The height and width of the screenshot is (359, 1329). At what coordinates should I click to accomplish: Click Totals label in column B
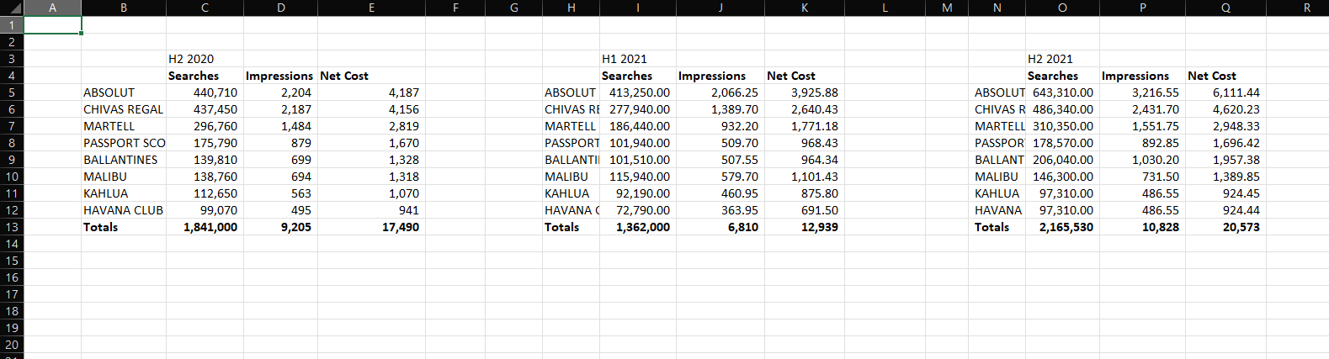point(124,227)
